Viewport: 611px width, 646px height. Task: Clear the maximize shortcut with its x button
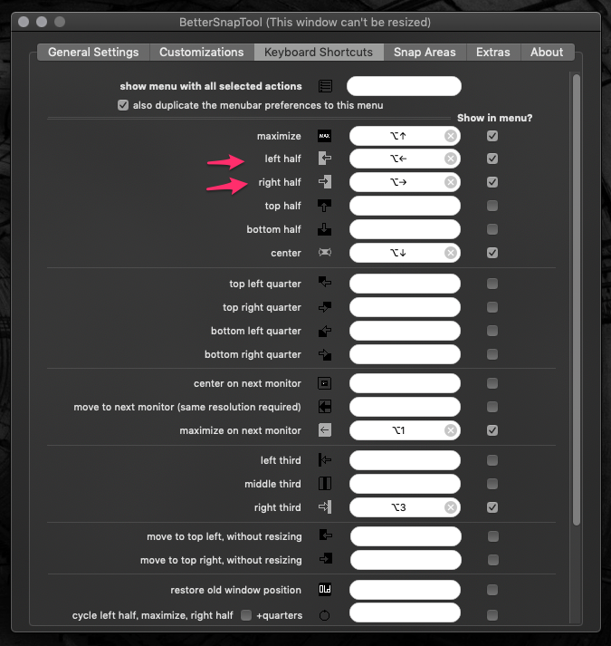tap(451, 136)
